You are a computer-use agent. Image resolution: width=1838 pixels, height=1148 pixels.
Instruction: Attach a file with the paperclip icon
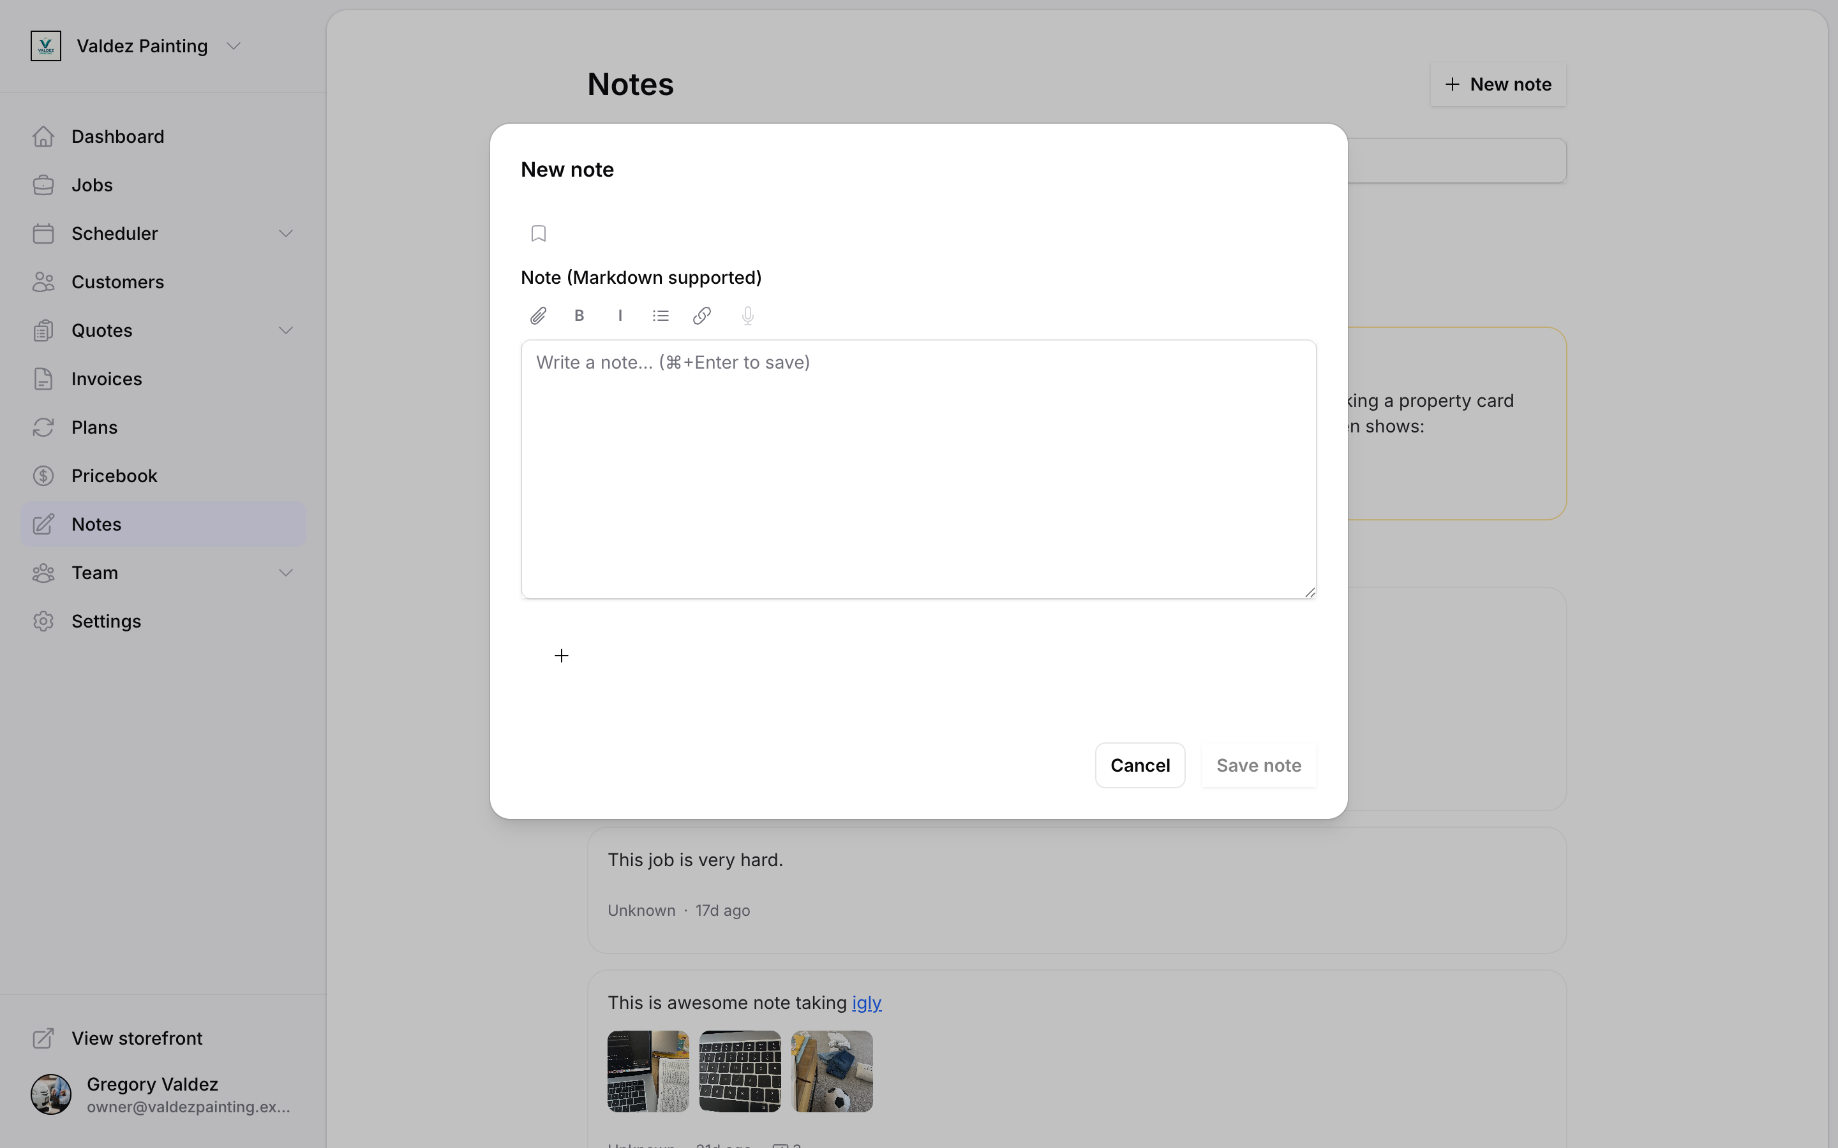(539, 316)
